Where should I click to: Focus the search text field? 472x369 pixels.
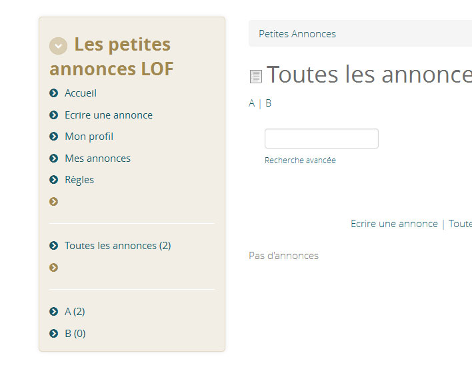pos(321,139)
